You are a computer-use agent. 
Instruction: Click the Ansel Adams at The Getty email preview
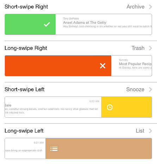[x=103, y=24]
